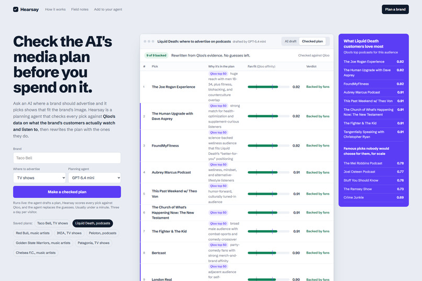Click Qloo top 50 badge in Bertcast row
The width and height of the screenshot is (422, 281).
click(x=218, y=245)
